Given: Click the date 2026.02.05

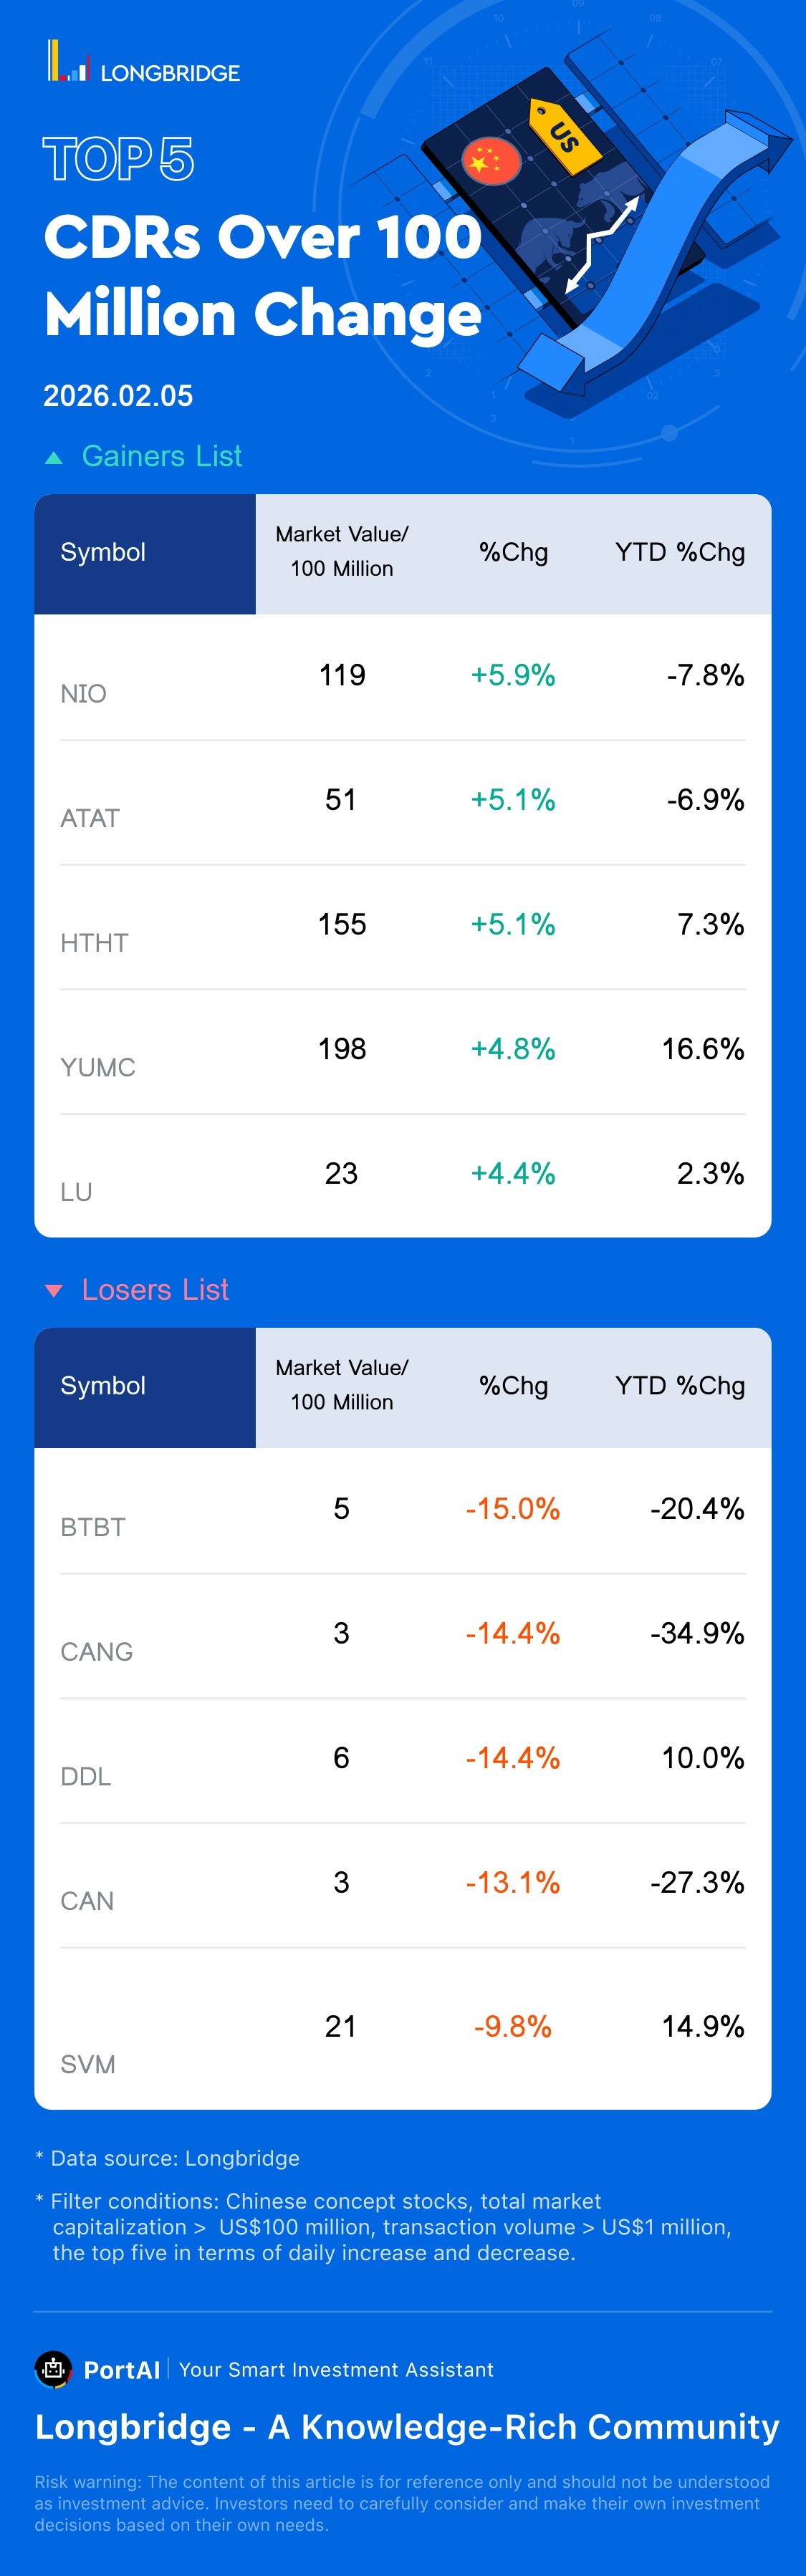Looking at the screenshot, I should tap(118, 396).
